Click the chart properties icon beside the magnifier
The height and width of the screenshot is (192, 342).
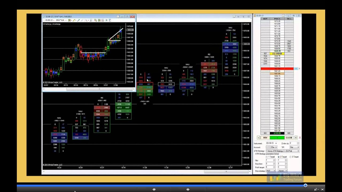click(91, 20)
